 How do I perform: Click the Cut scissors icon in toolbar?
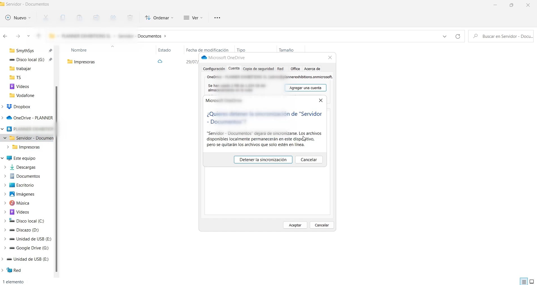pos(46,18)
